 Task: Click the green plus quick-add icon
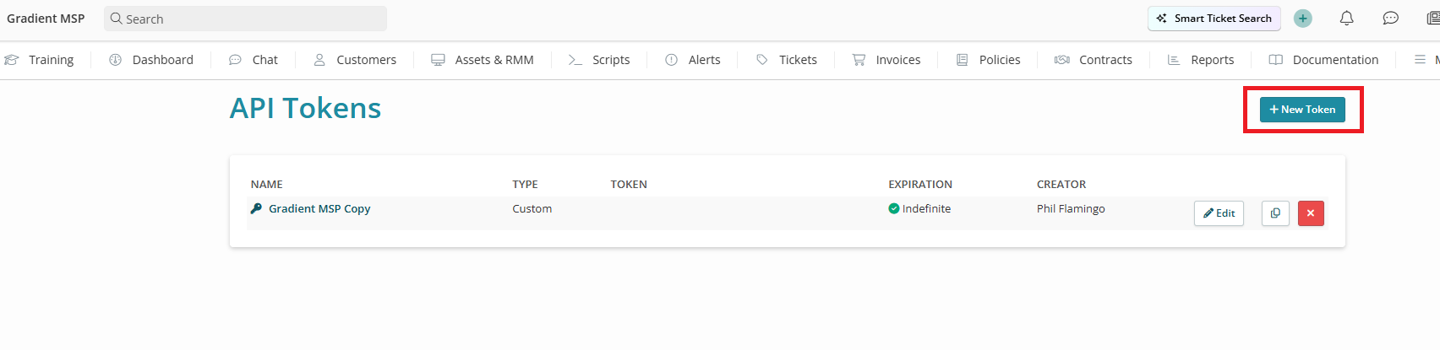tap(1303, 19)
